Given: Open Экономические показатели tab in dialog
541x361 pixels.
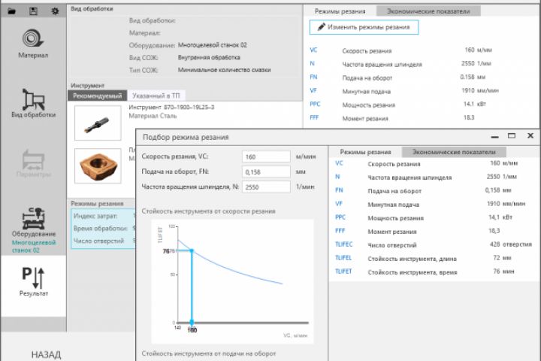Looking at the screenshot, I should 454,152.
